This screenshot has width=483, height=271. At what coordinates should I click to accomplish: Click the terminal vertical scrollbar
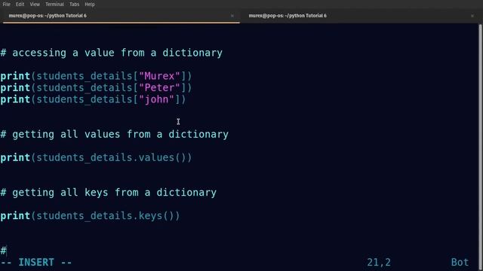(480, 147)
